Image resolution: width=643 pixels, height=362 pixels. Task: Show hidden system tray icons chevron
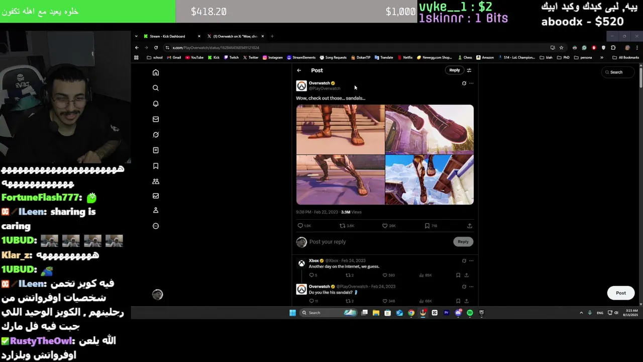581,313
